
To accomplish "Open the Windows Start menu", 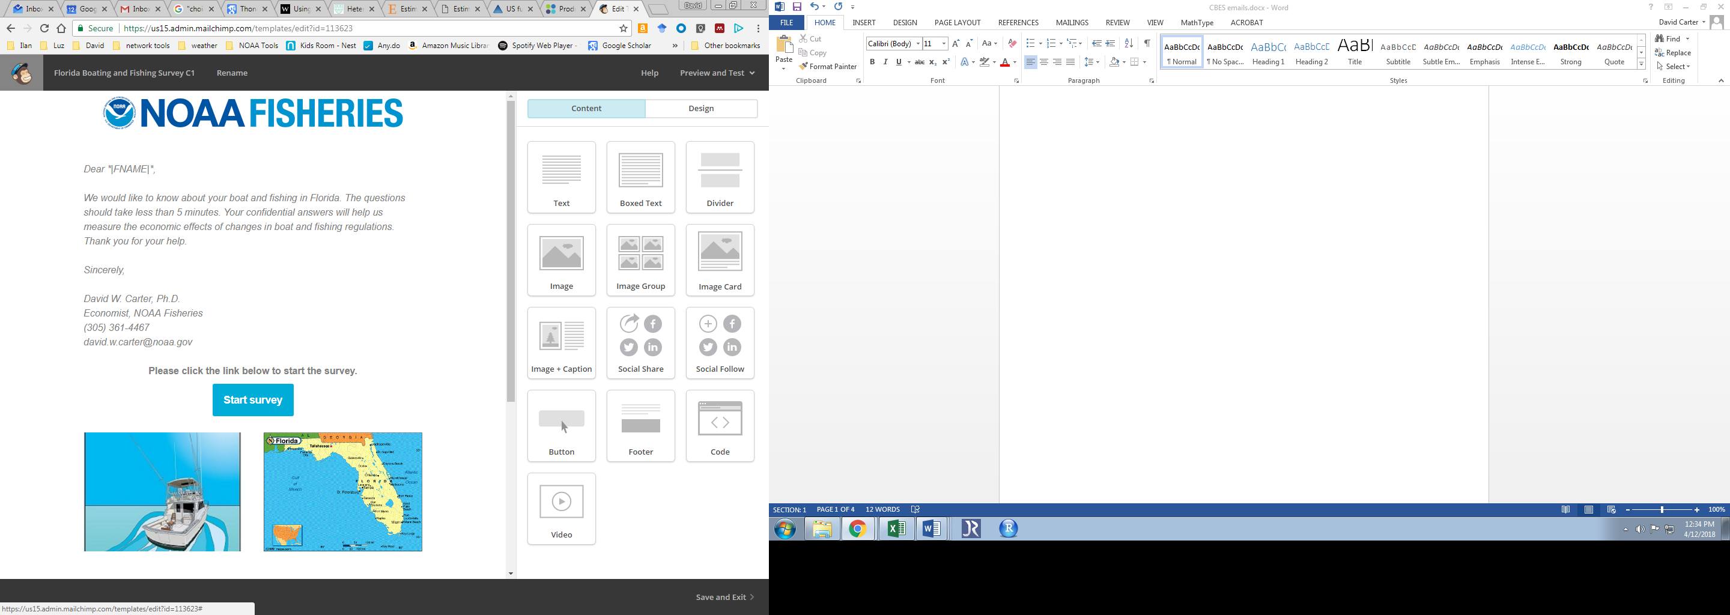I will click(786, 529).
